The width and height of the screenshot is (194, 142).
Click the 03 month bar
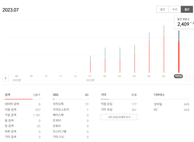tap(120, 60)
